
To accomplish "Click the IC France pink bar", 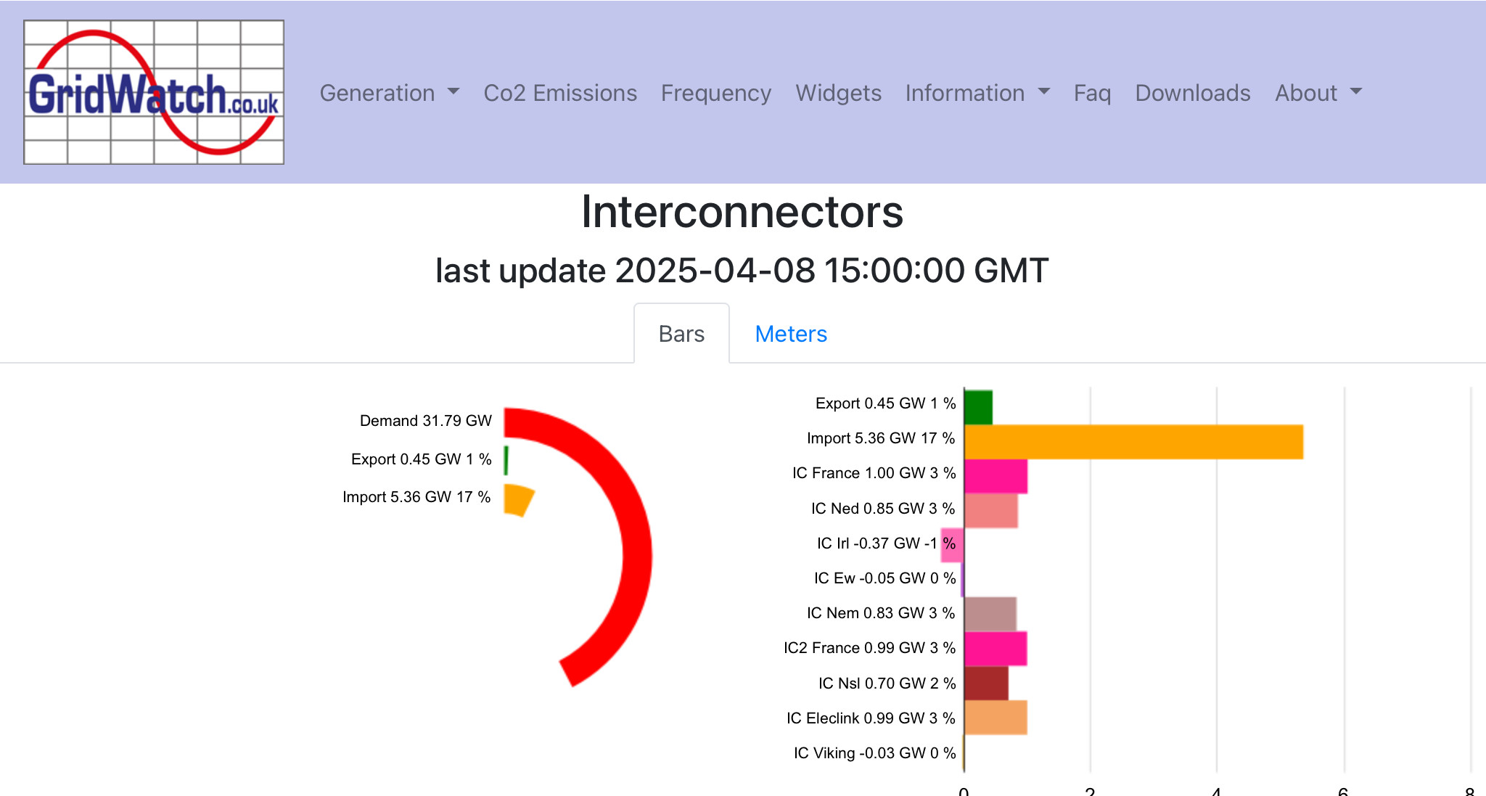I will (x=996, y=476).
